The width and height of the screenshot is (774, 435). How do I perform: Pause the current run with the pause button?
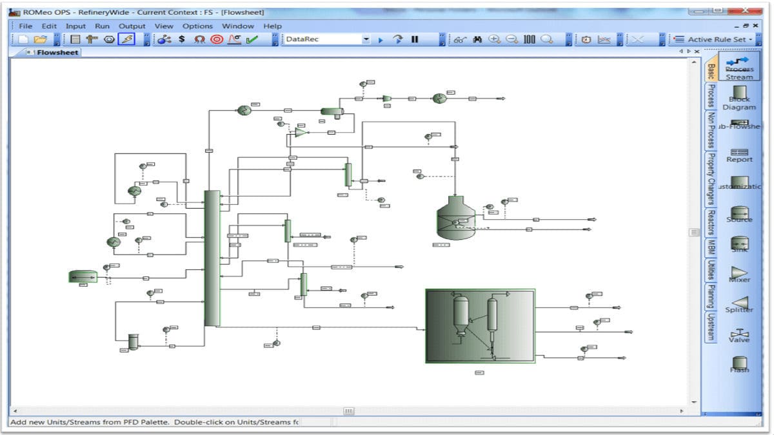coord(415,39)
